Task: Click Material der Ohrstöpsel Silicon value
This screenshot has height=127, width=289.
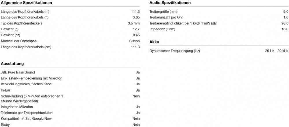Action: click(134, 41)
